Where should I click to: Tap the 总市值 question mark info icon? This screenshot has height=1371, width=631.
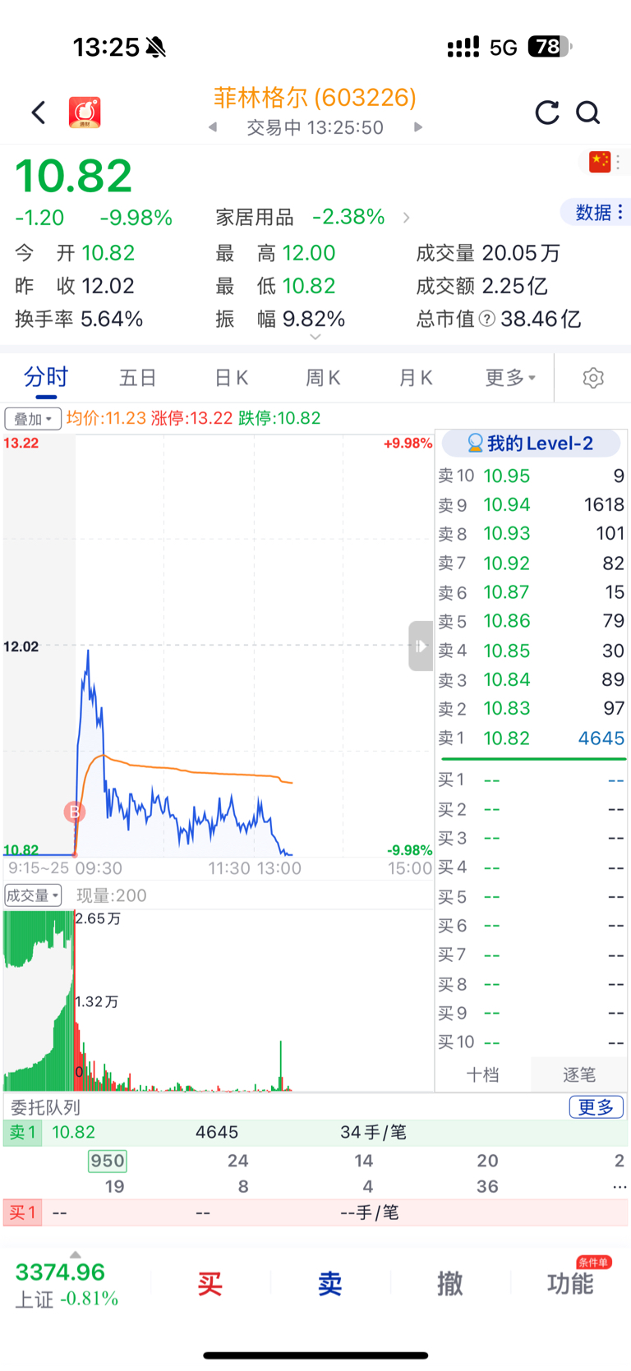click(x=487, y=319)
